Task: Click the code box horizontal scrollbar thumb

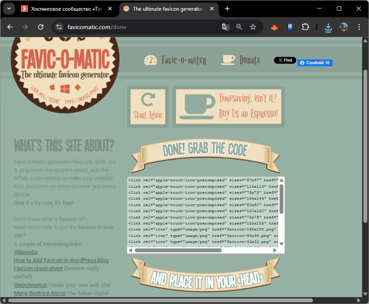Action: click(178, 250)
